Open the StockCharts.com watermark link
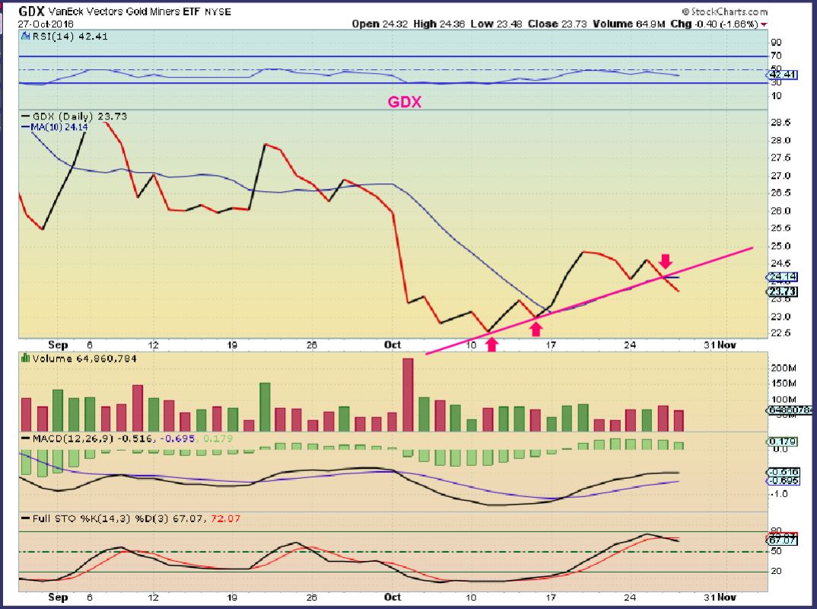The height and width of the screenshot is (609, 817). tap(725, 11)
